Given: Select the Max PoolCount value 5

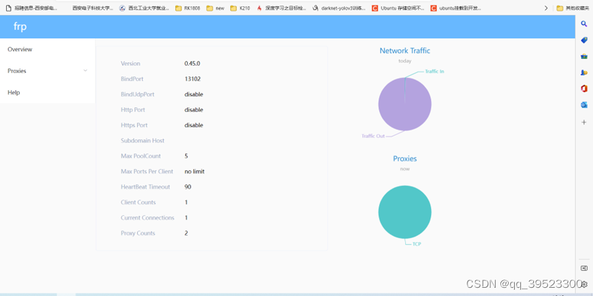Looking at the screenshot, I should [x=186, y=156].
